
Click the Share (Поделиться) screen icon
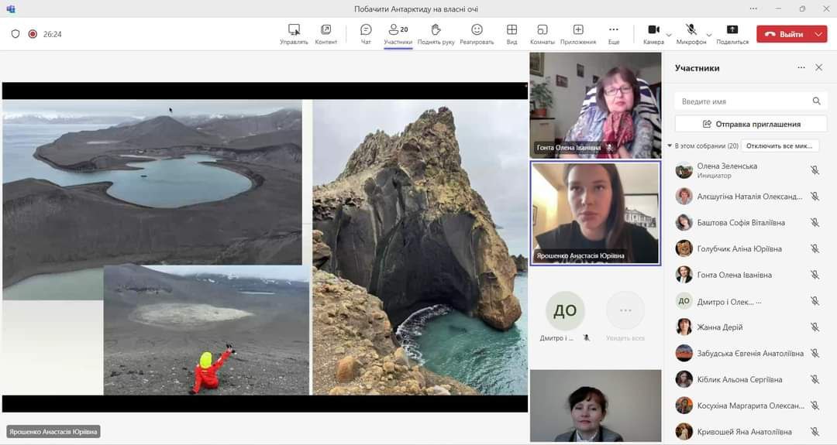(x=732, y=29)
